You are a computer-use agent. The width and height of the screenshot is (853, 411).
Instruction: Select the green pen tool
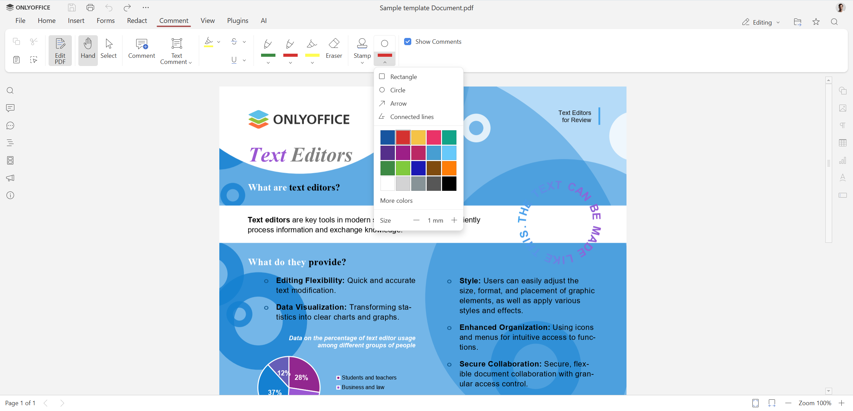268,44
